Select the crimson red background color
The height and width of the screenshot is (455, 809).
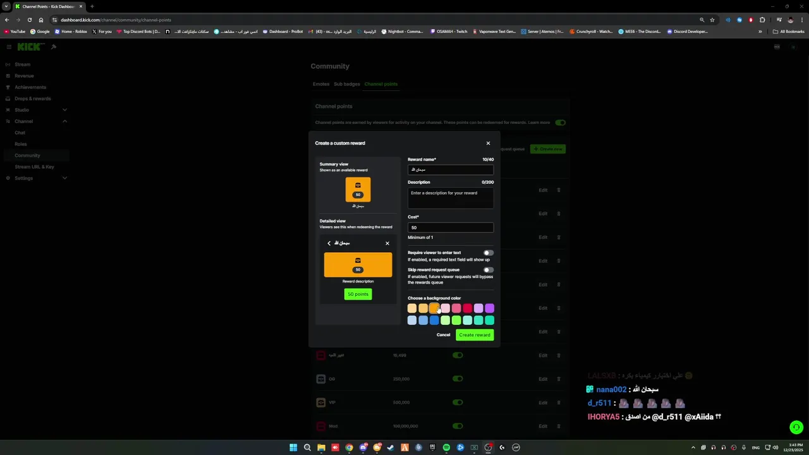467,308
